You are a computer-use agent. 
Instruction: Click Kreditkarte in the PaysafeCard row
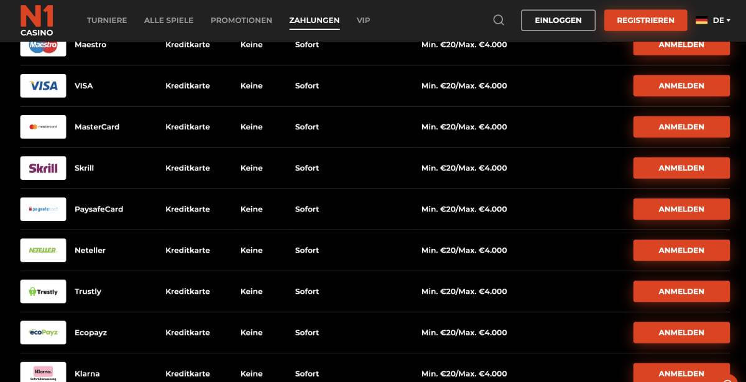pyautogui.click(x=188, y=209)
